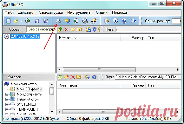Click rename icon in the image toolbar
The width and height of the screenshot is (184, 124).
tap(79, 29)
